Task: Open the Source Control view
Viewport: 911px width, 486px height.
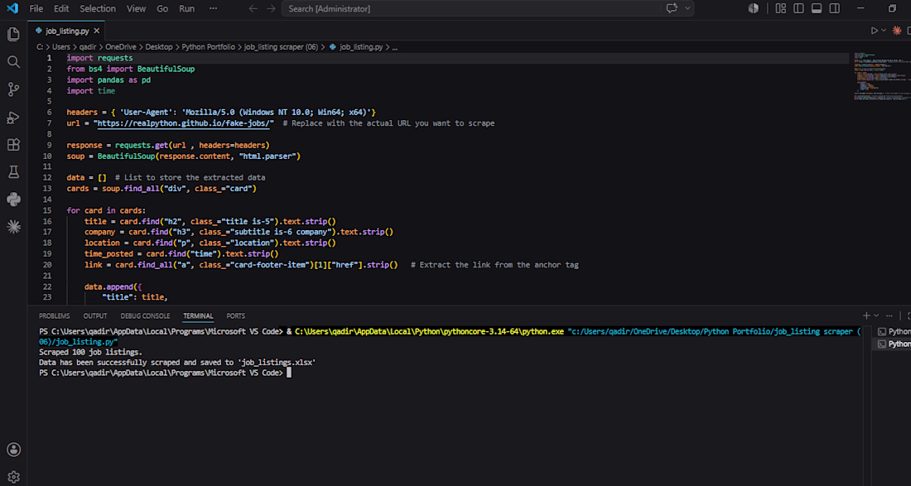Action: click(x=12, y=89)
